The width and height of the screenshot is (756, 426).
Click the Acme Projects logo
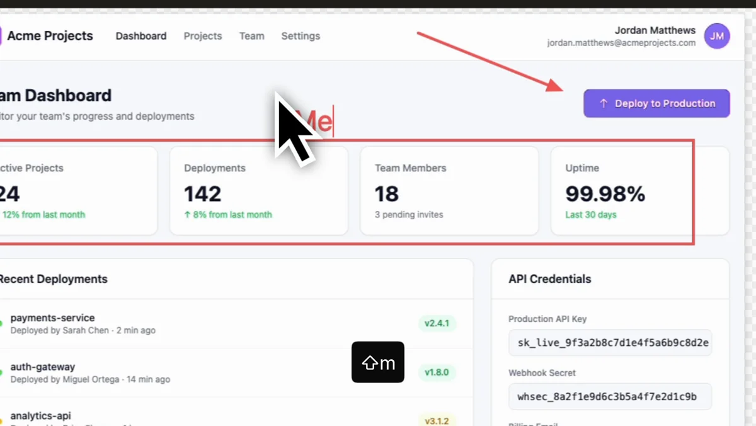coord(50,36)
